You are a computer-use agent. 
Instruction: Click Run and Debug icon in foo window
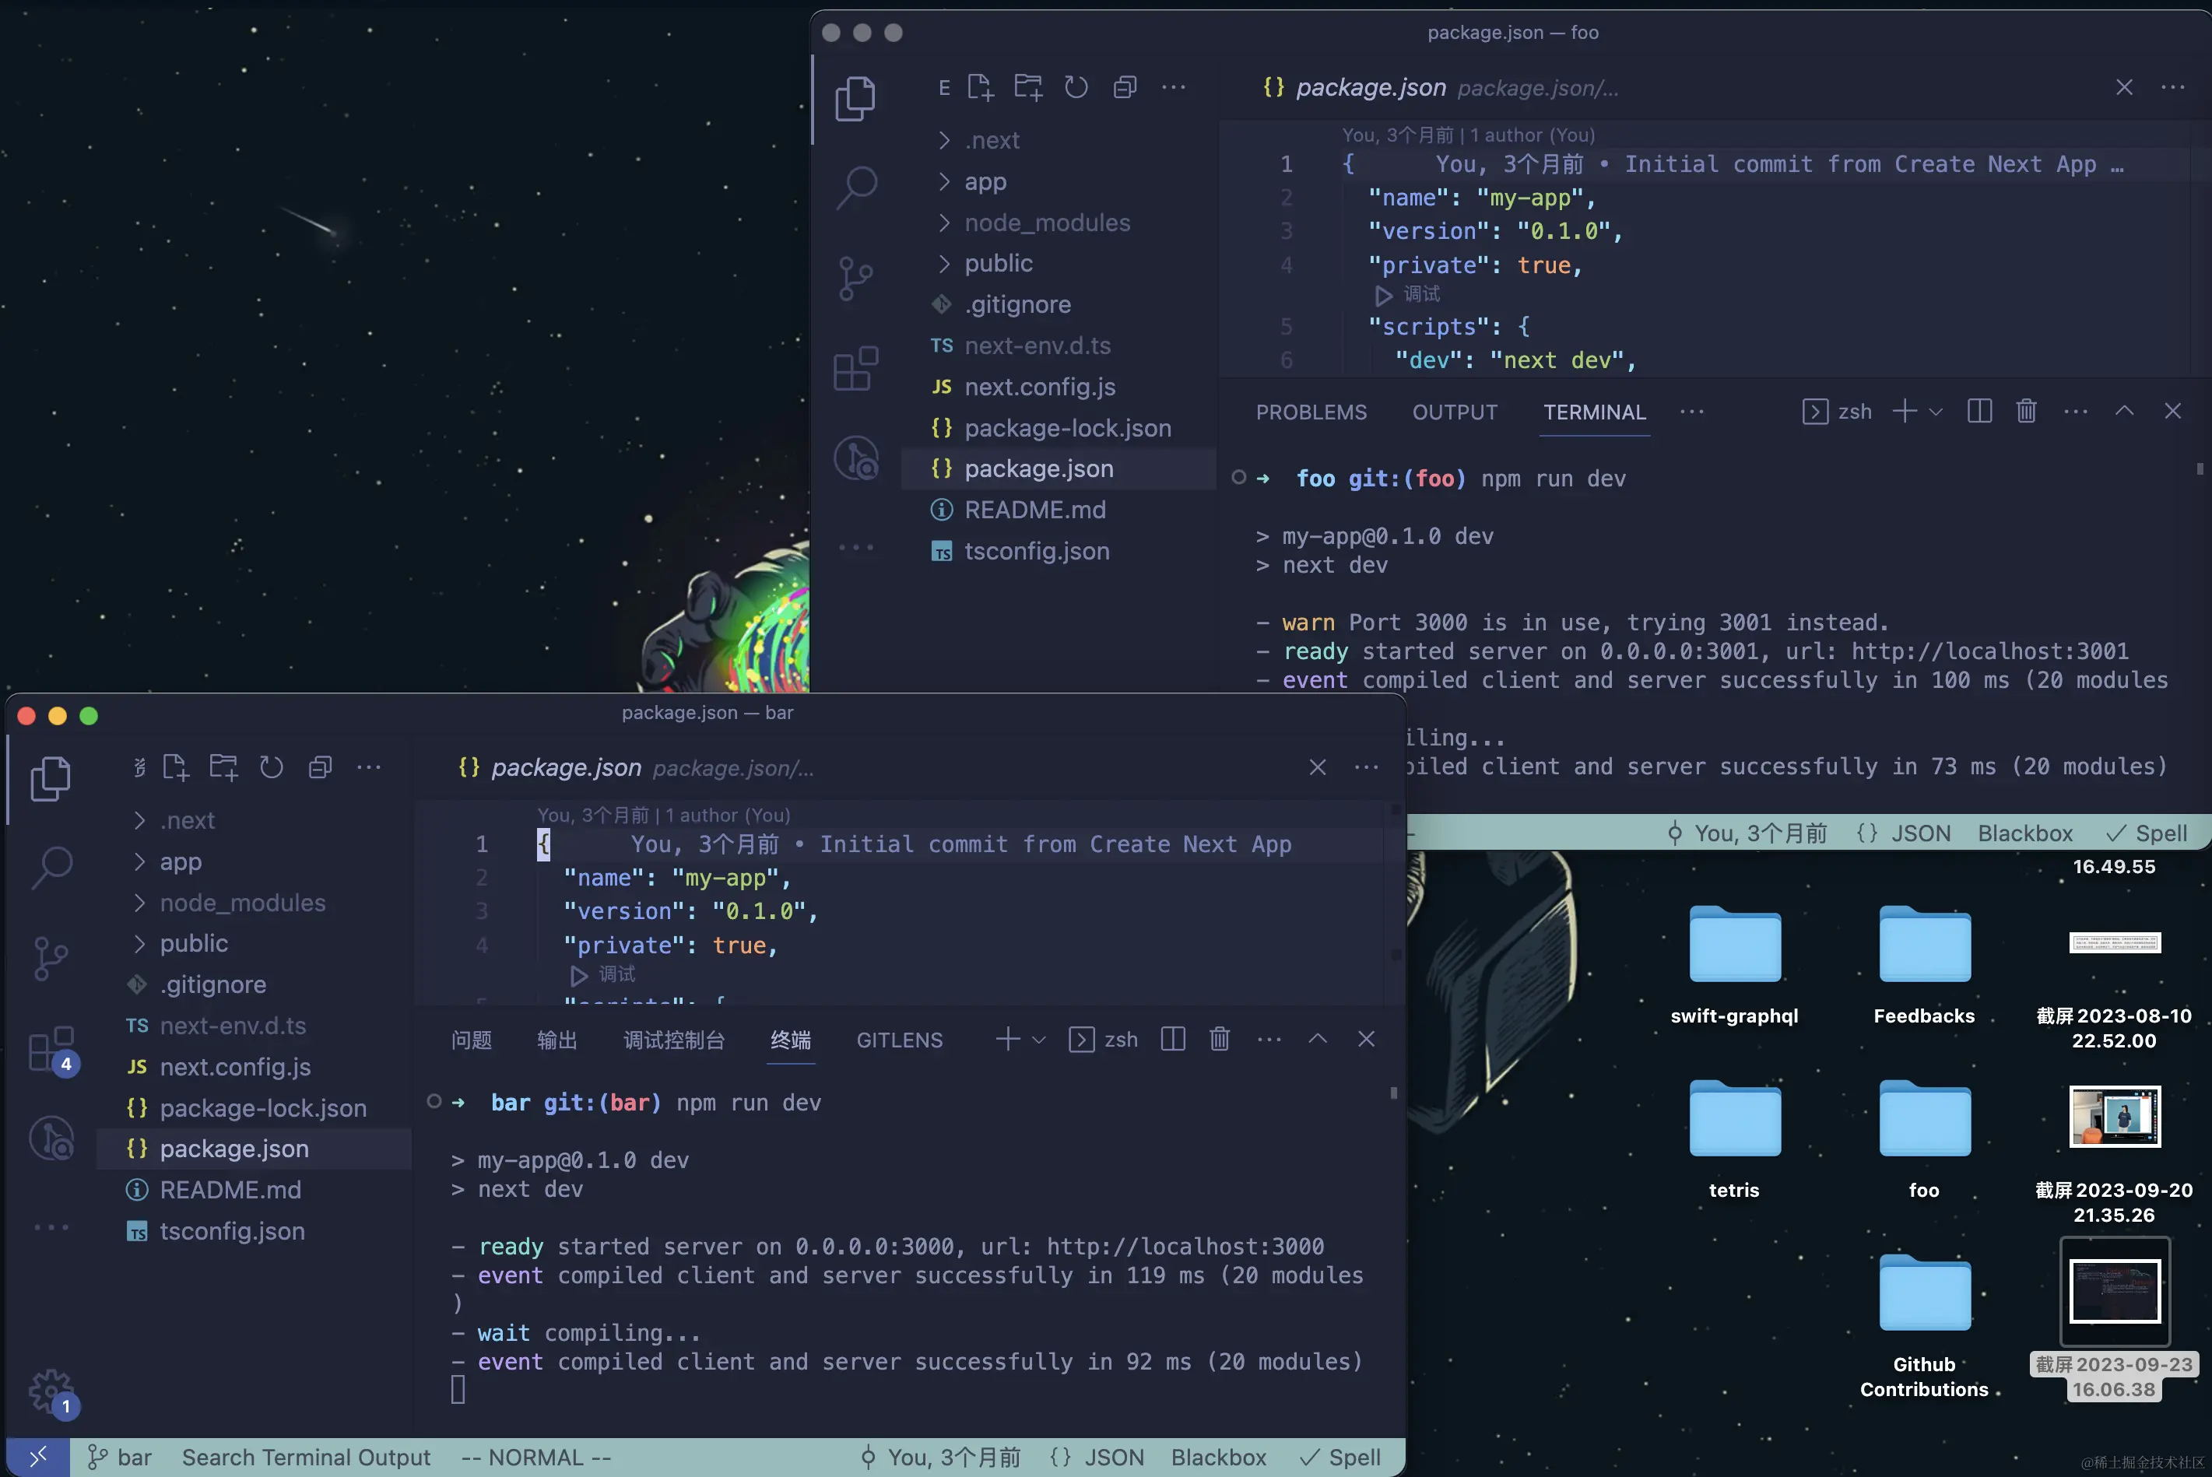(x=855, y=458)
